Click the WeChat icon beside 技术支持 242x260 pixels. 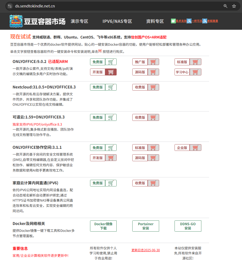coord(173,21)
